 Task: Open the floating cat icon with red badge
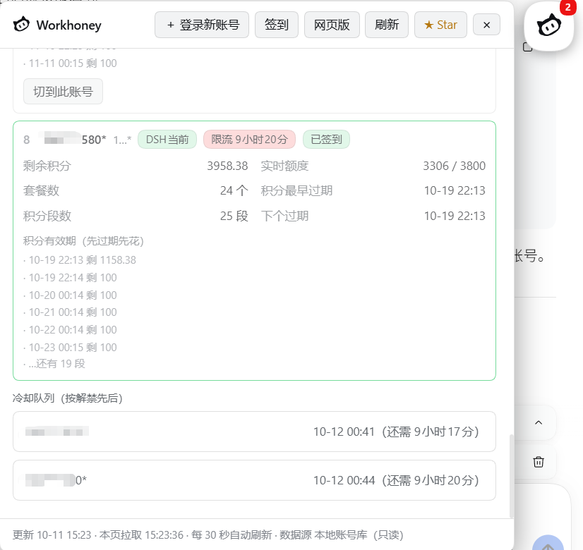548,26
